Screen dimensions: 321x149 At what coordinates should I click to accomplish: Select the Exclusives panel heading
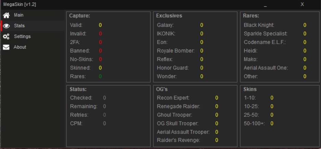point(169,16)
